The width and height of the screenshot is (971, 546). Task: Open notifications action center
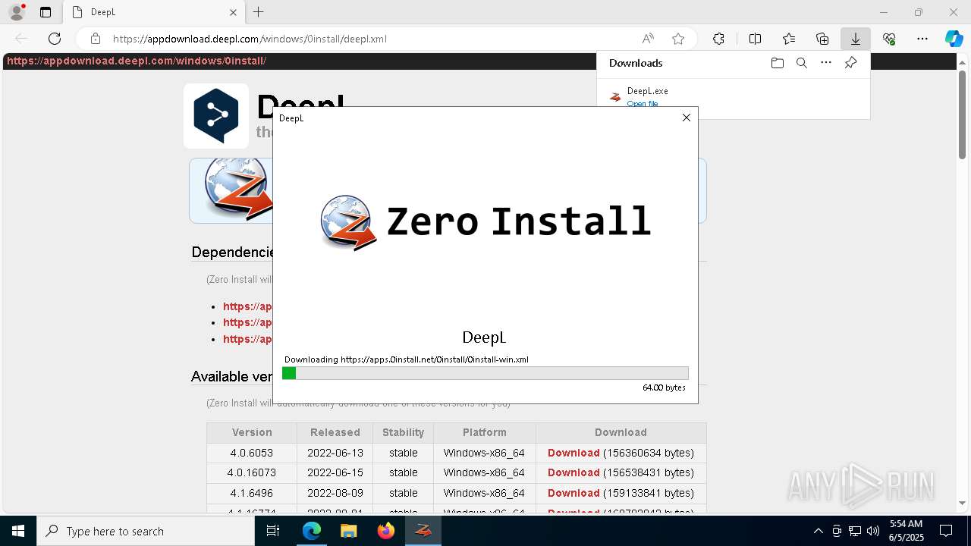click(946, 531)
